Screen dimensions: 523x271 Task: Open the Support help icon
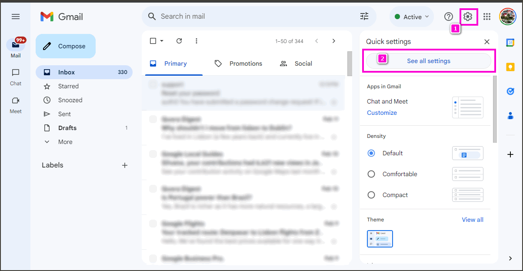(449, 17)
